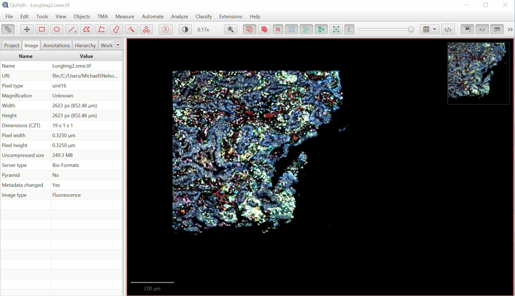The width and height of the screenshot is (515, 296).
Task: Activate the Brush annotation tool
Action: [x=116, y=30]
